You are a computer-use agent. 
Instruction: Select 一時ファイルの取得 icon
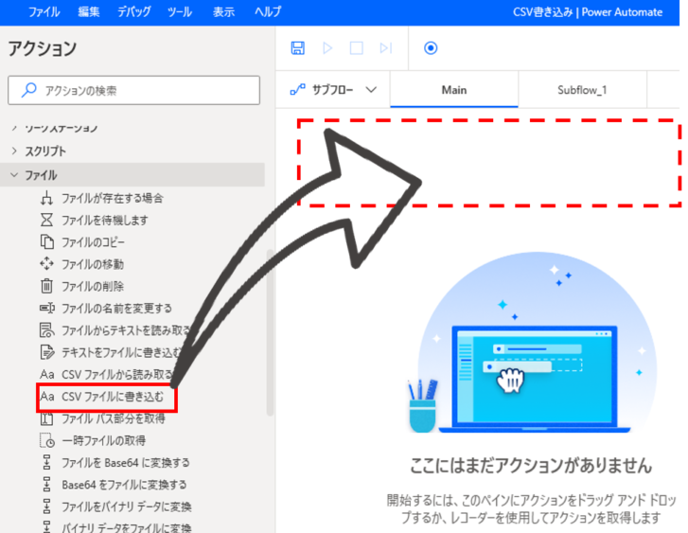coord(47,440)
